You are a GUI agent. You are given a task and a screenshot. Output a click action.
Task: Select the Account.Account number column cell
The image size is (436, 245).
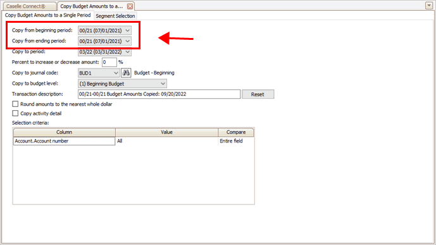pyautogui.click(x=65, y=141)
